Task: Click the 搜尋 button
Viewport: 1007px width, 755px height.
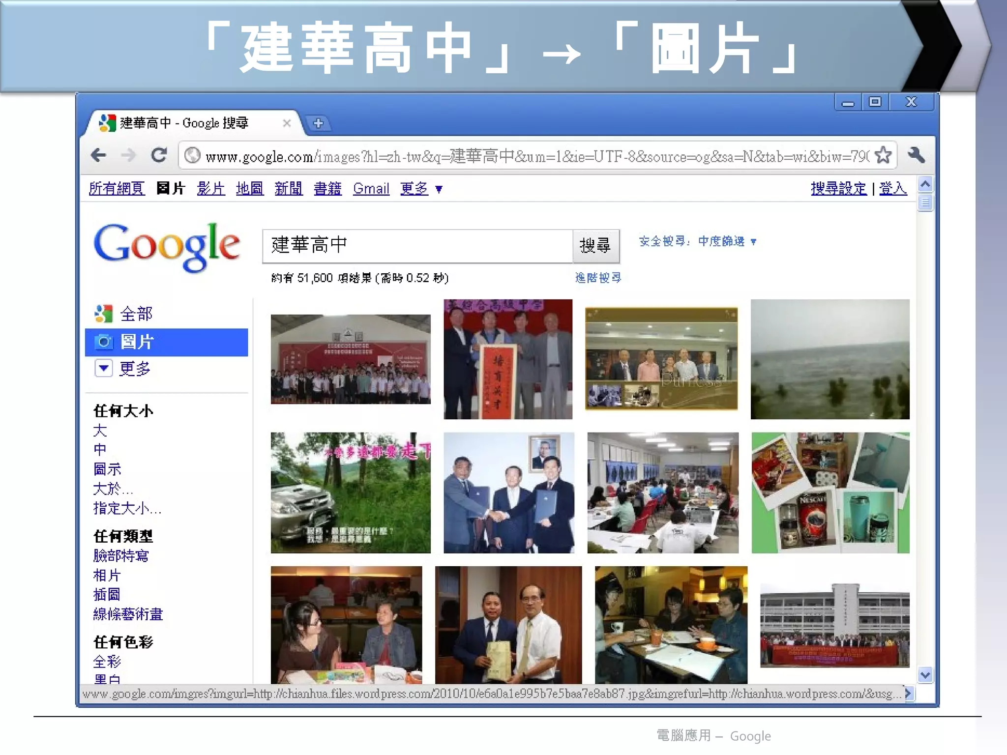Action: (595, 245)
